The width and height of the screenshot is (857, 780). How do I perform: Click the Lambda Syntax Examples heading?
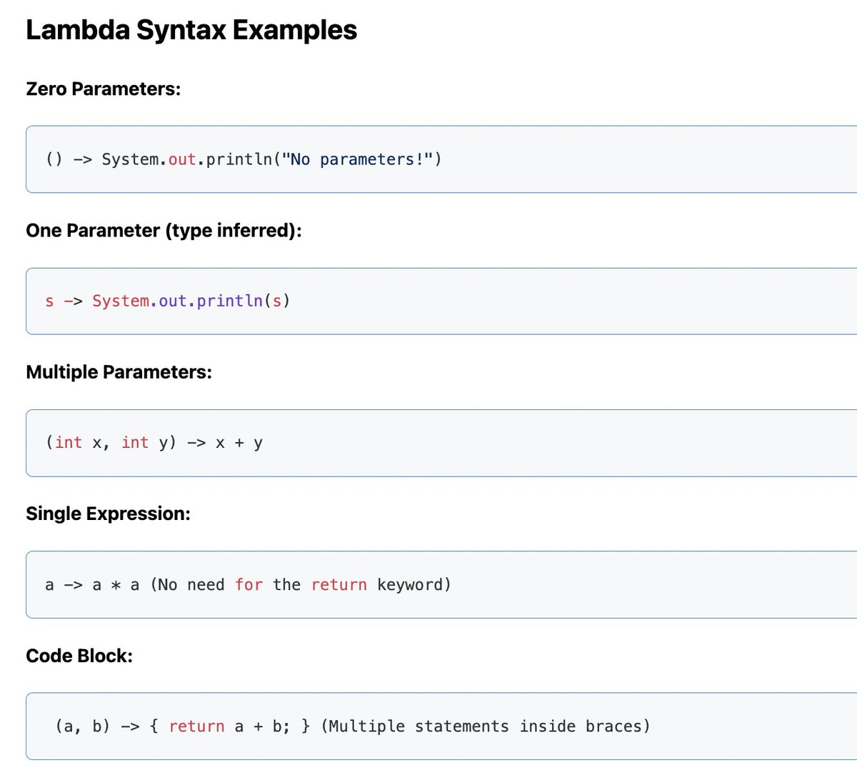pyautogui.click(x=191, y=30)
